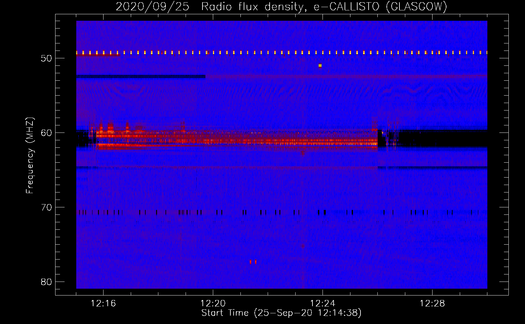Screen dimensions: 525x324
Task: Click the 70 frequency tick label
Action: (x=46, y=207)
